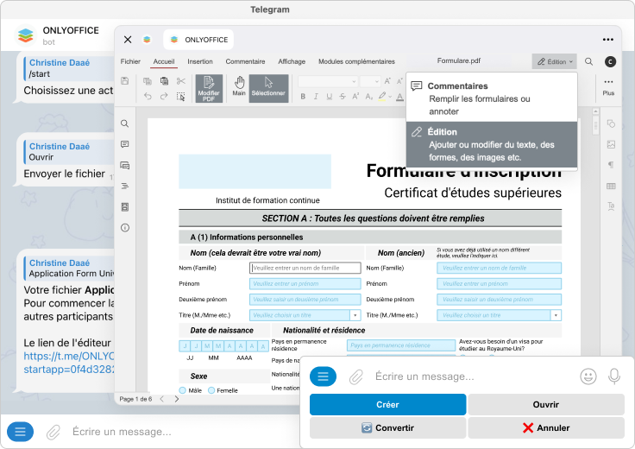Apply superscript formatting

coord(355,97)
